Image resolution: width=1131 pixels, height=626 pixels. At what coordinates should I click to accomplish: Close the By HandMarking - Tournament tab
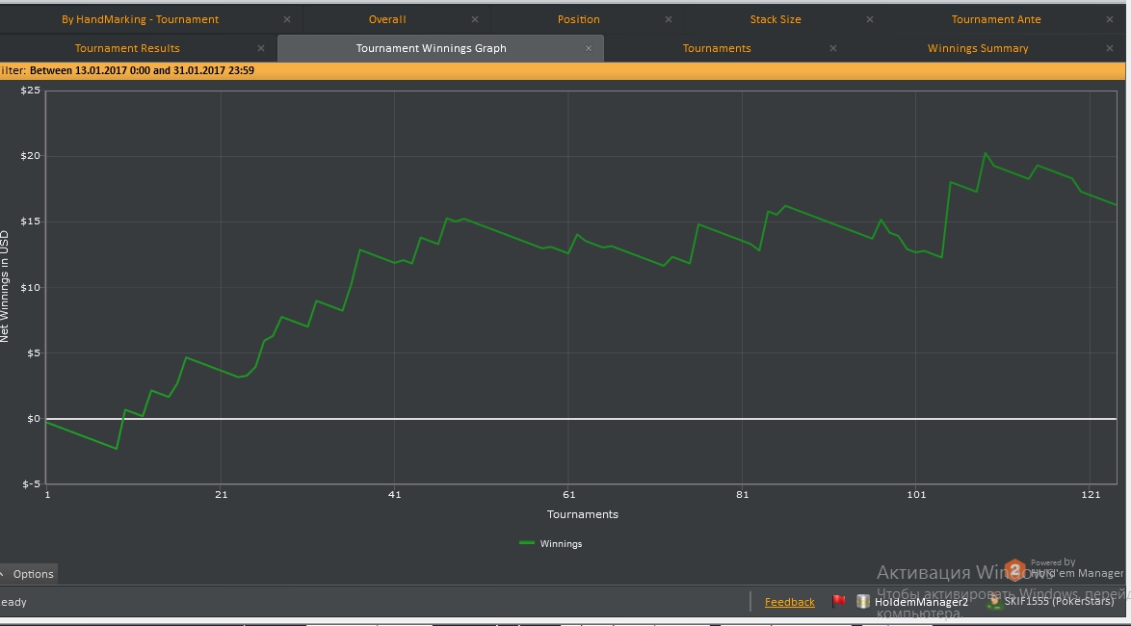287,19
